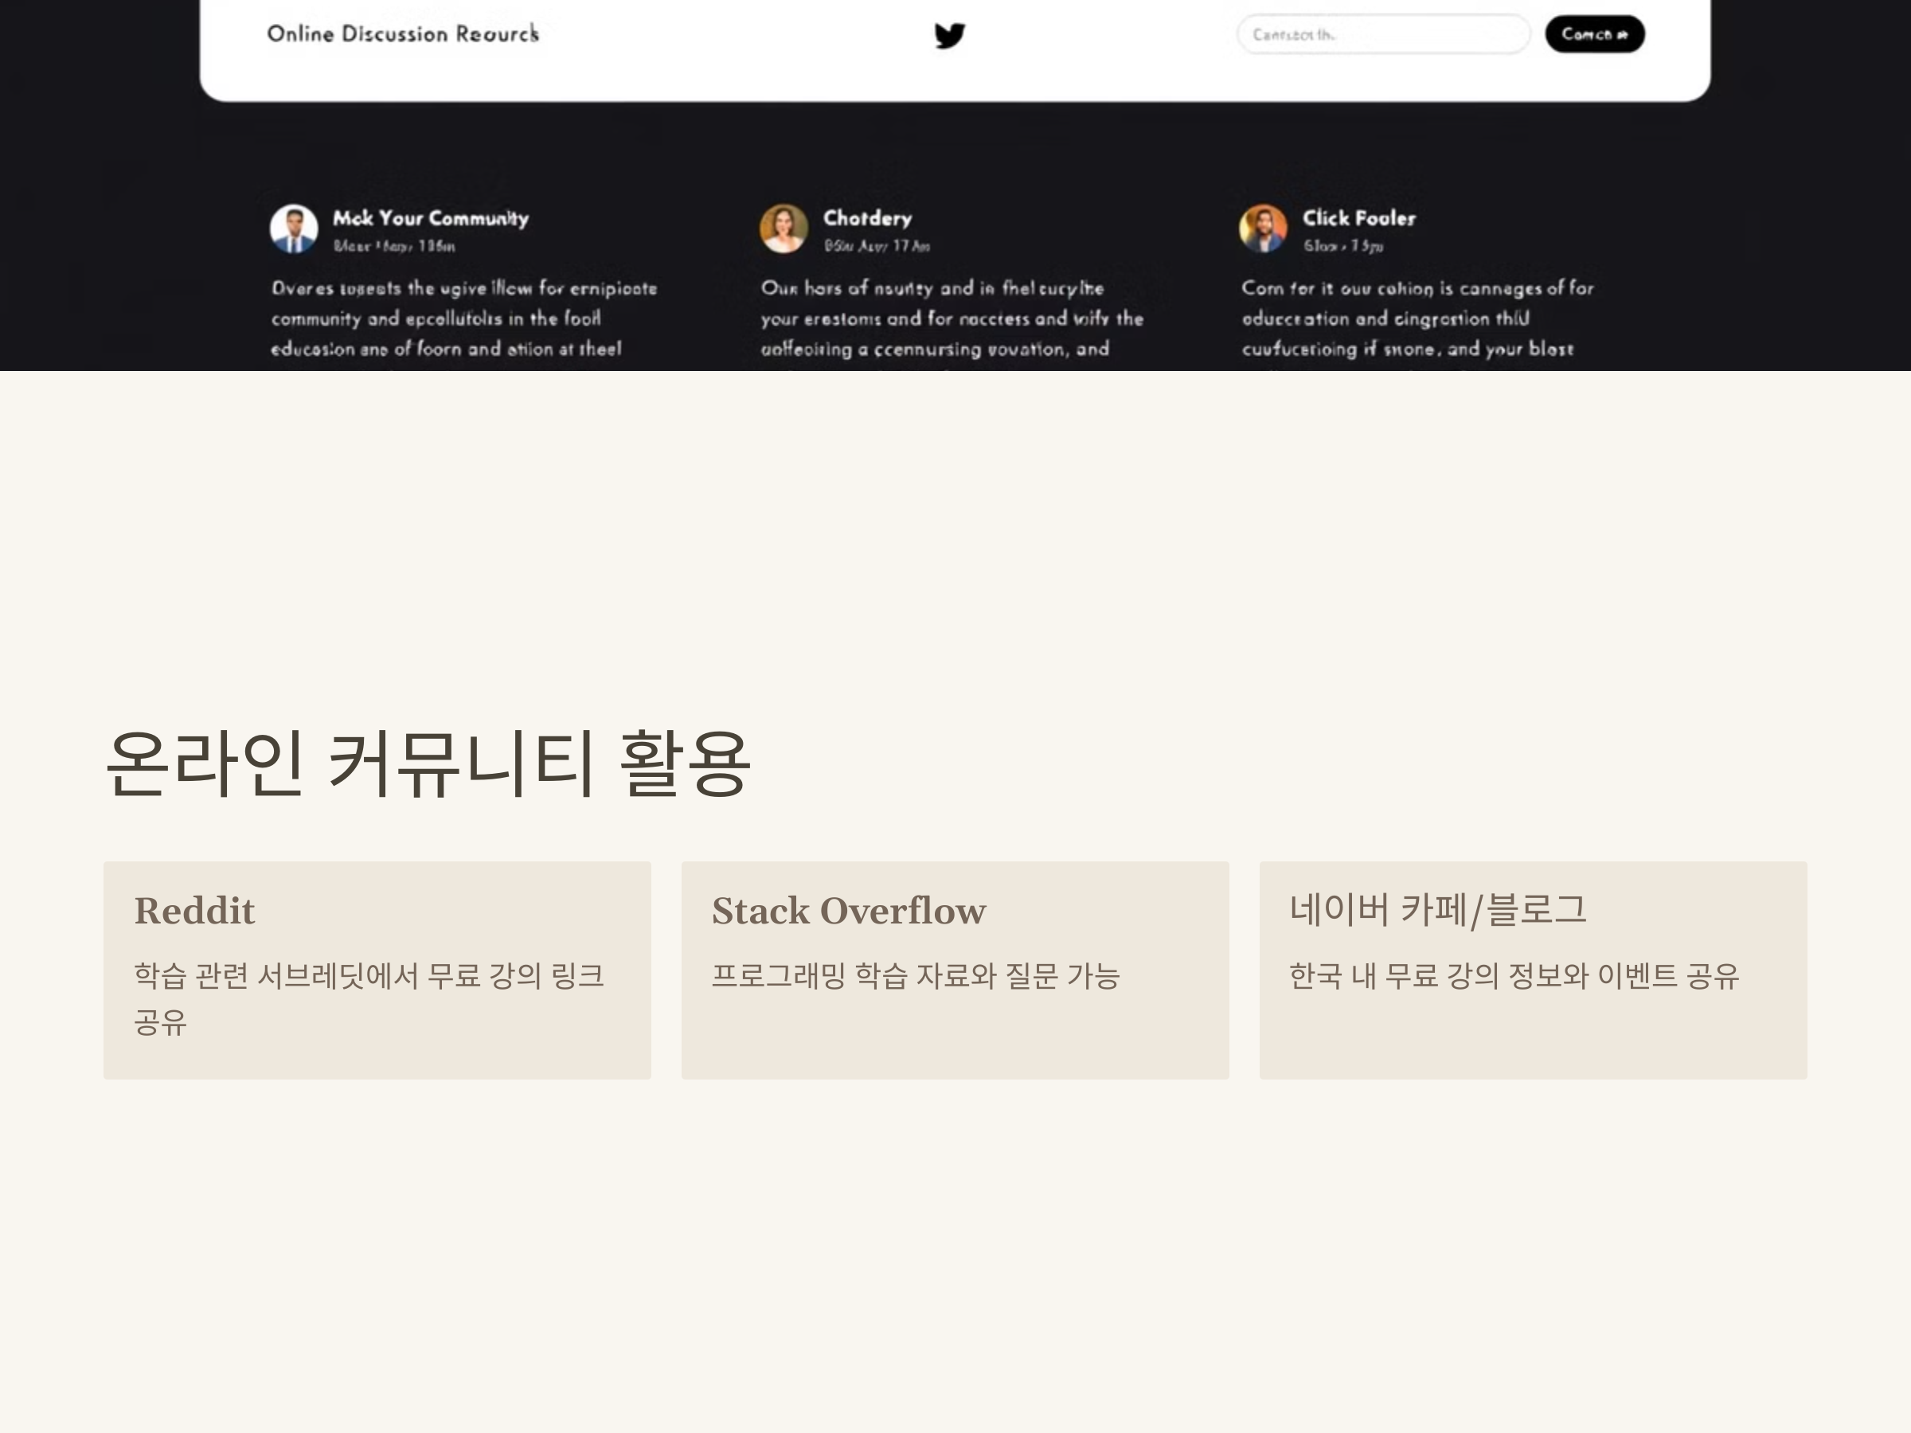Image resolution: width=1911 pixels, height=1433 pixels.
Task: Click Reddit card description text
Action: pyautogui.click(x=368, y=998)
